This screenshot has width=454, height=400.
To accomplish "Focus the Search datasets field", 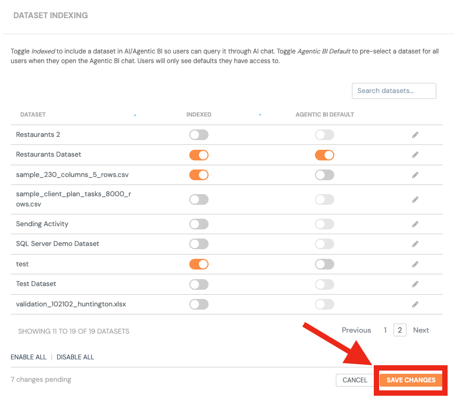I will click(x=394, y=91).
